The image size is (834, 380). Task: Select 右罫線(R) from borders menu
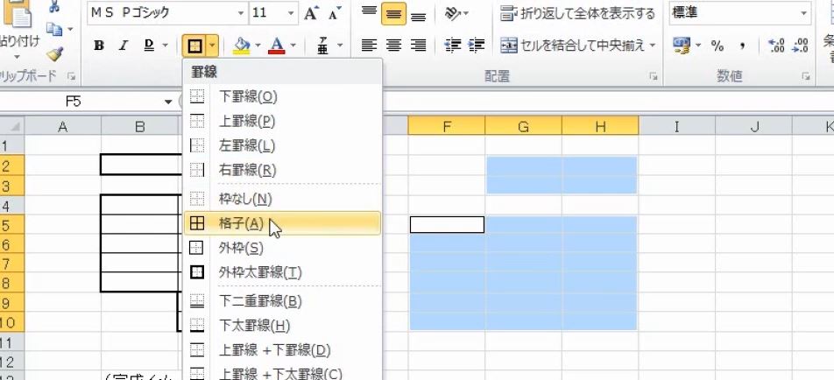click(282, 170)
